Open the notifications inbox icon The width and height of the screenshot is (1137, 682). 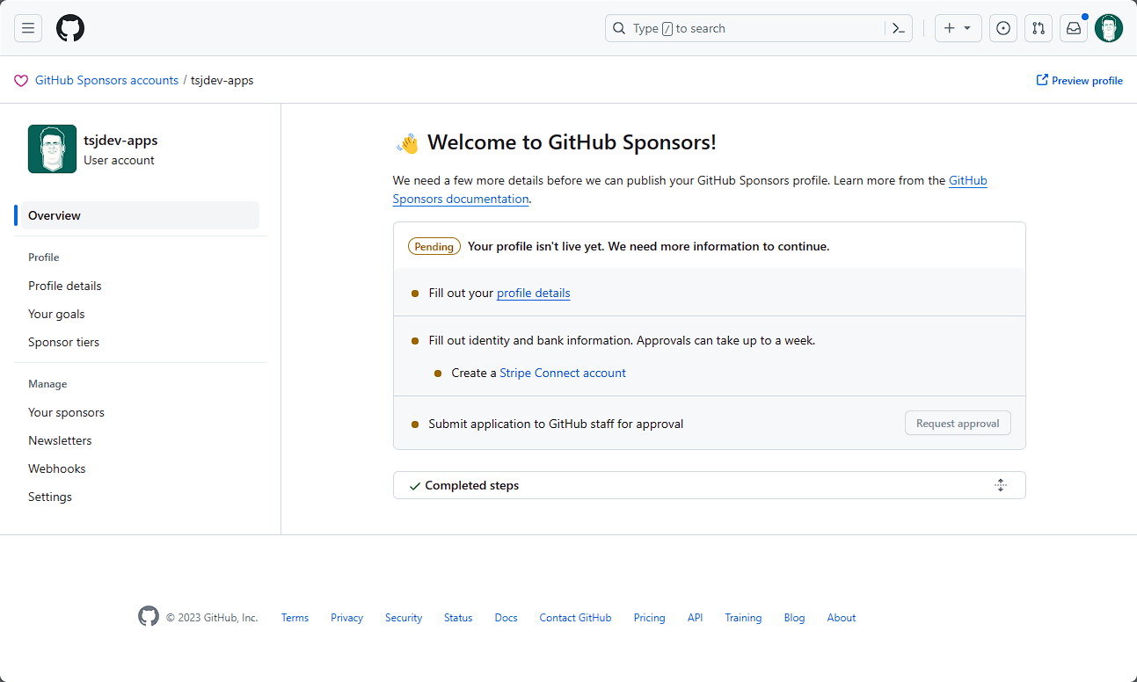[x=1074, y=28]
